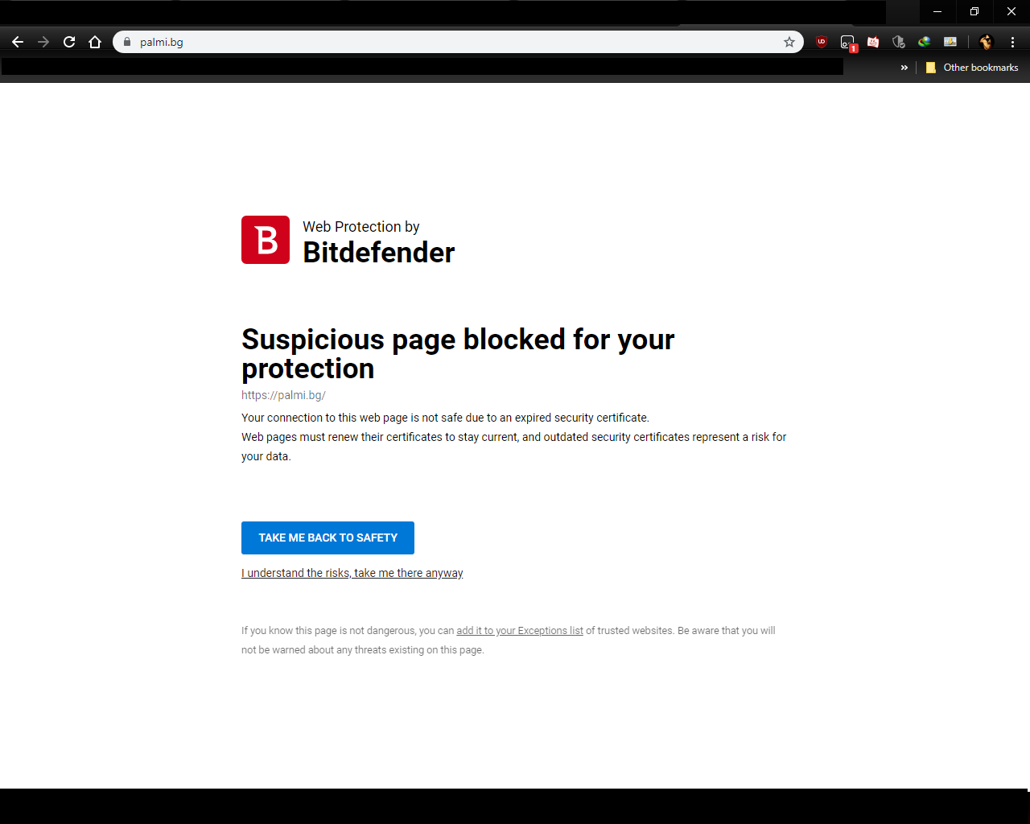Minimize the browser window
Screen dimensions: 1030x824
(x=937, y=11)
